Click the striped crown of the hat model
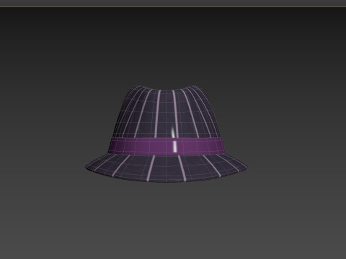 (x=166, y=112)
